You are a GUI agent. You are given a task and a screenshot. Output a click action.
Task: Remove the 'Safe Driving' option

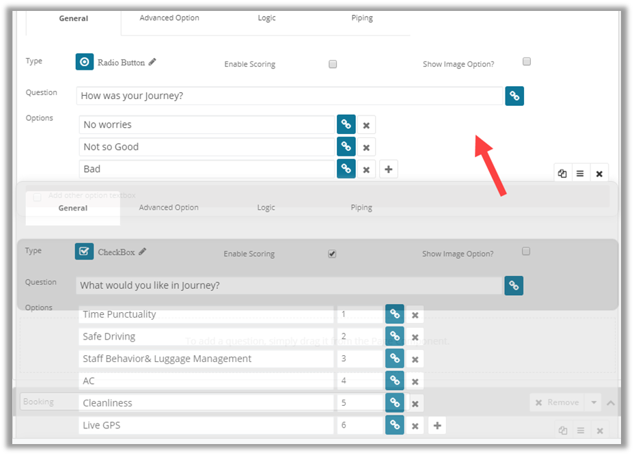pyautogui.click(x=415, y=337)
